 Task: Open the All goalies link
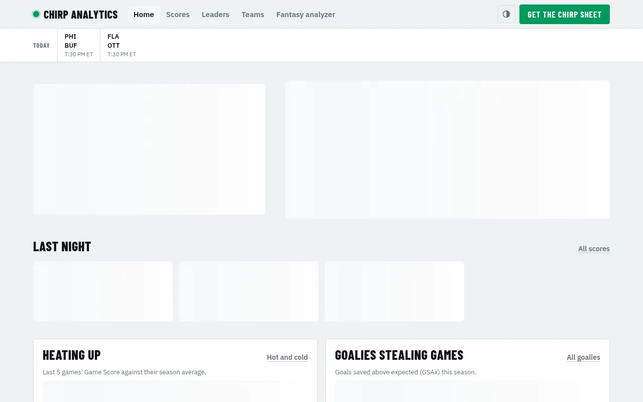click(583, 357)
